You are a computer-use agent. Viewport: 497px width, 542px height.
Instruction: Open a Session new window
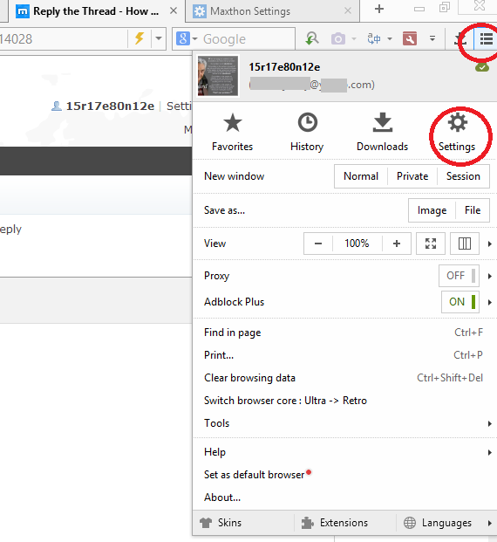click(x=463, y=176)
